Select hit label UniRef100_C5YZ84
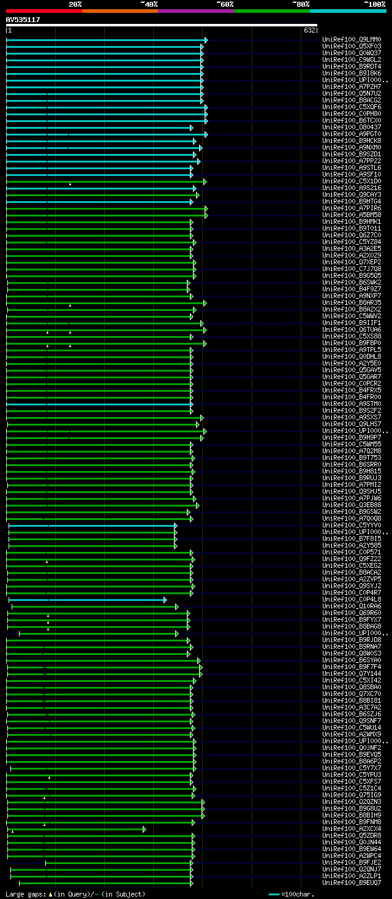This screenshot has width=392, height=899. (352, 242)
